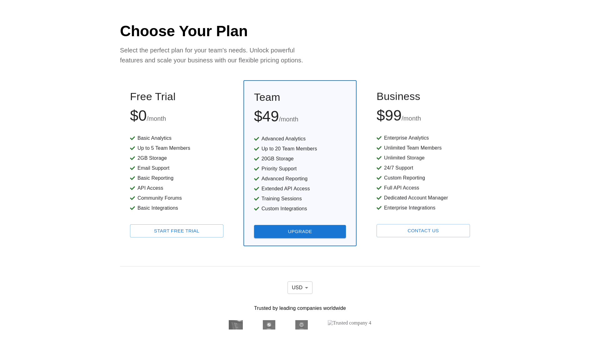Viewport: 600px width, 337px height.
Task: Click the first trusted company logo
Action: [236, 325]
